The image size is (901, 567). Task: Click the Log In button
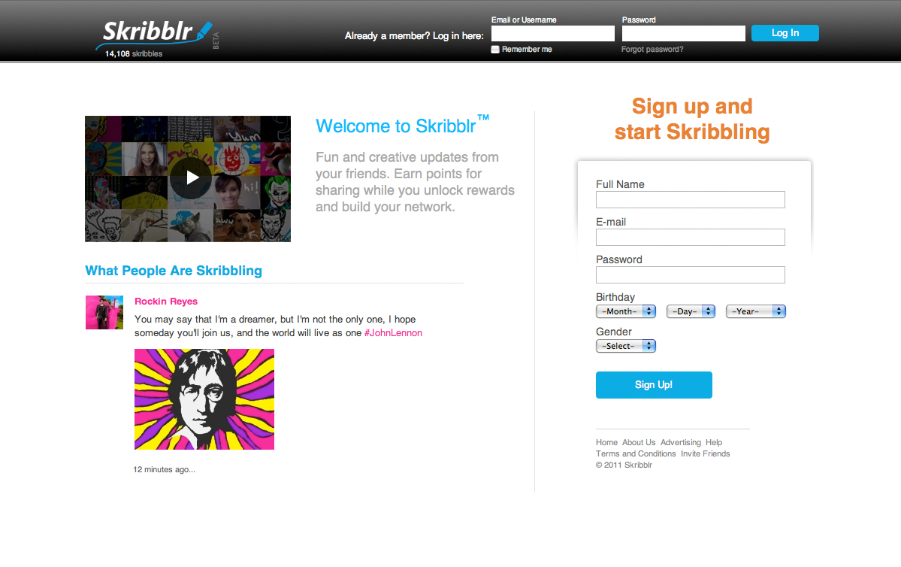point(785,33)
